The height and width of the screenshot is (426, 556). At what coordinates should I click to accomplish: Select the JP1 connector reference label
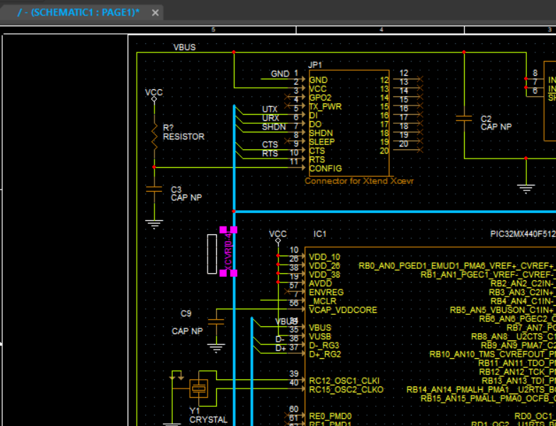(x=315, y=65)
